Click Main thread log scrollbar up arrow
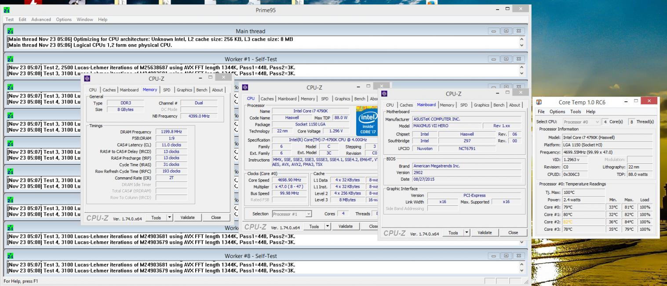This screenshot has height=286, width=667. (x=522, y=39)
